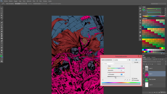Click the Saturación value input field
Viewport: 167px width, 94px height.
[x=122, y=70]
